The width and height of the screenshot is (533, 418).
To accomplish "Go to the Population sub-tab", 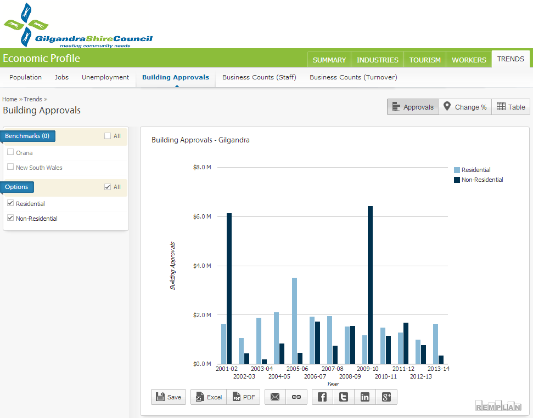I will pos(25,77).
